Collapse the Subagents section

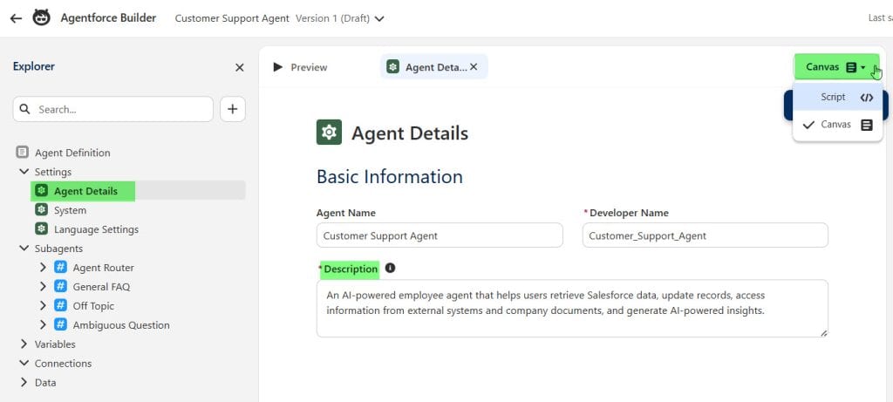tap(24, 249)
